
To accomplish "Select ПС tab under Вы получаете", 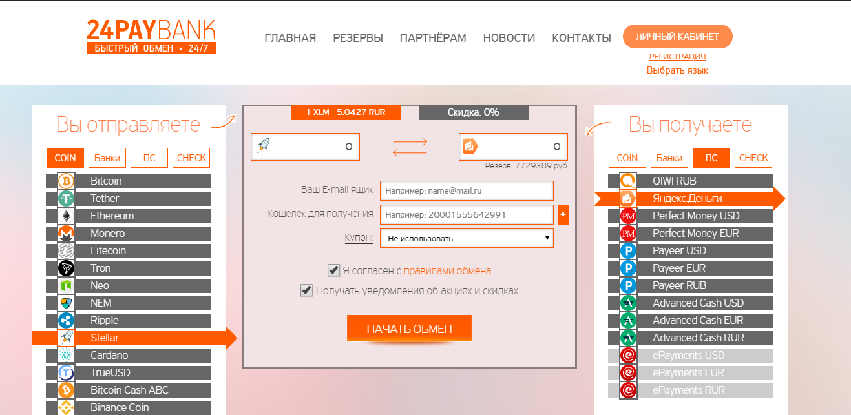I will [711, 157].
